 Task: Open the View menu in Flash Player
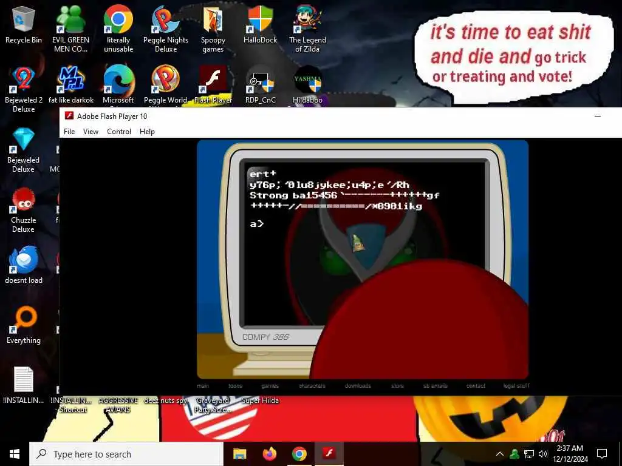click(x=91, y=132)
